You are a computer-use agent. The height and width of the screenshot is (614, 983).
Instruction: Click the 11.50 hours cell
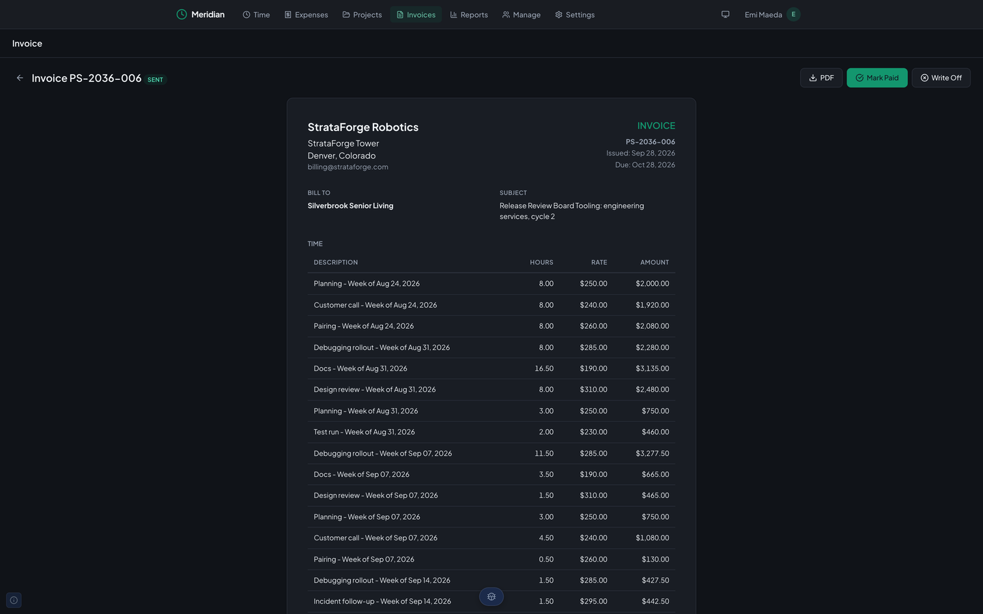pos(544,453)
